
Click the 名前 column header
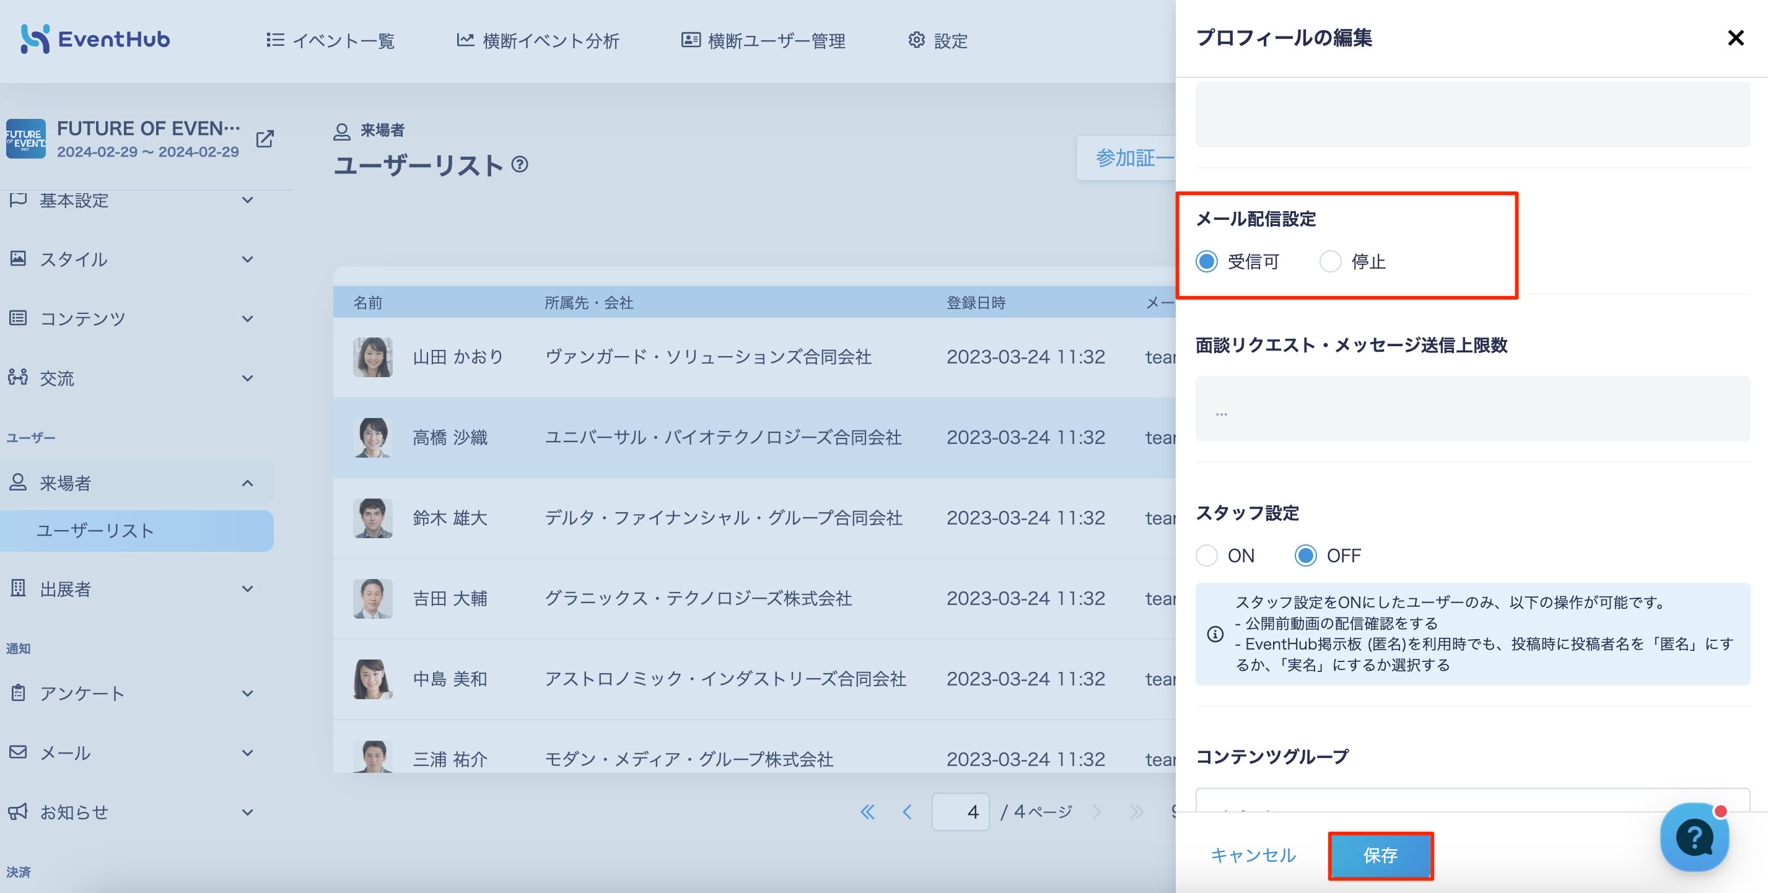(x=368, y=302)
